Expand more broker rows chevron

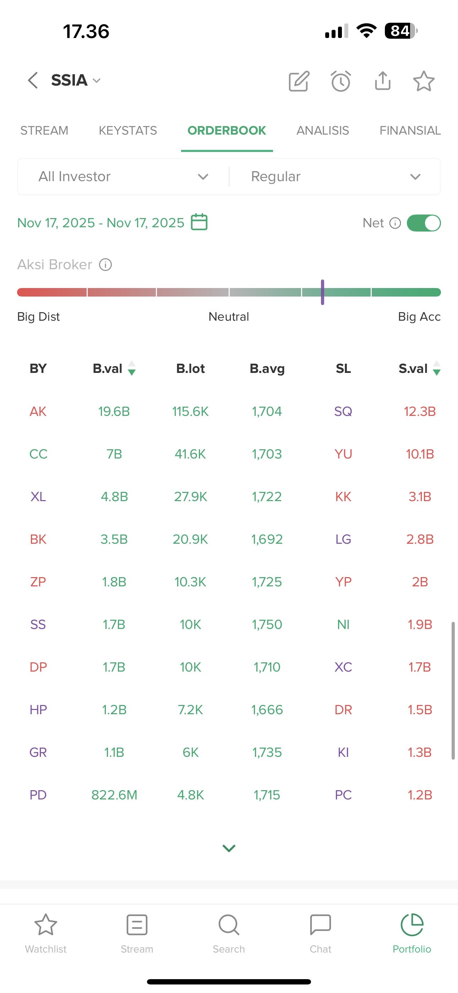(229, 848)
